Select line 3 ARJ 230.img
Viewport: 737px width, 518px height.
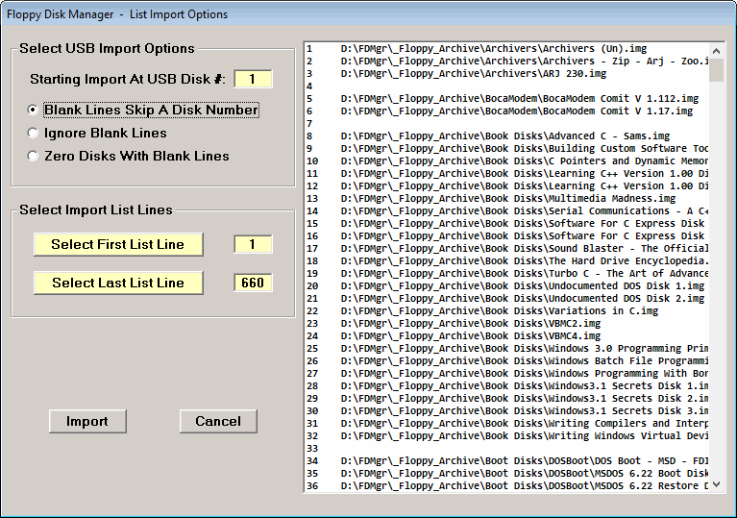(x=506, y=73)
